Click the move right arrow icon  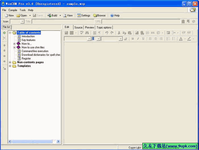click(5, 61)
